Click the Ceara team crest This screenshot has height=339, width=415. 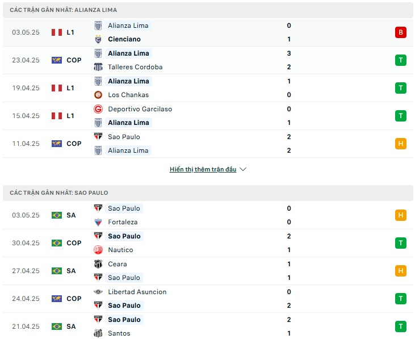(98, 264)
